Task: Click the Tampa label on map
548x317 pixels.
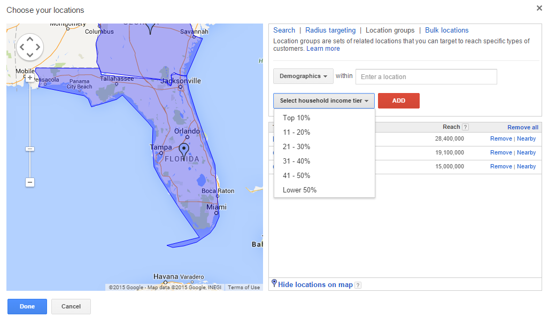Action: (161, 147)
